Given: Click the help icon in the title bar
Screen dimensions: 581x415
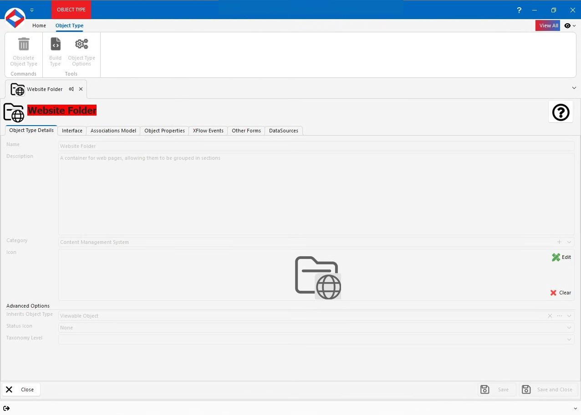Looking at the screenshot, I should pos(519,10).
